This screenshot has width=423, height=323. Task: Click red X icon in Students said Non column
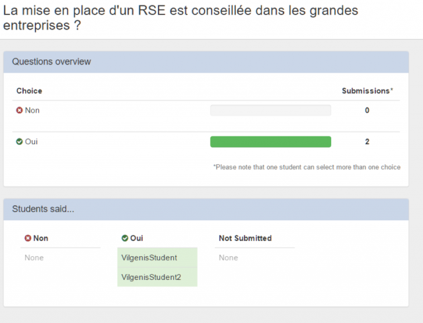[x=28, y=238]
